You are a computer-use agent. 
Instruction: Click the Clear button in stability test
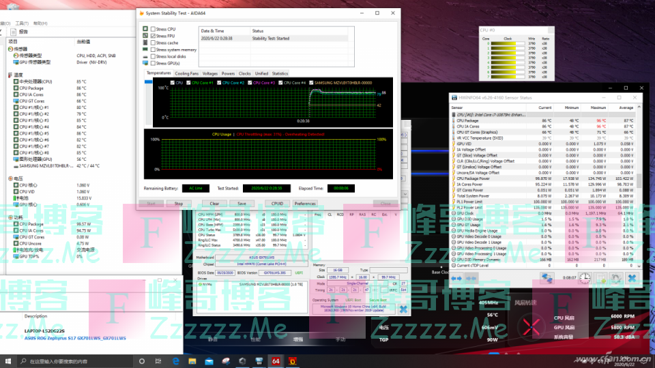(x=214, y=204)
